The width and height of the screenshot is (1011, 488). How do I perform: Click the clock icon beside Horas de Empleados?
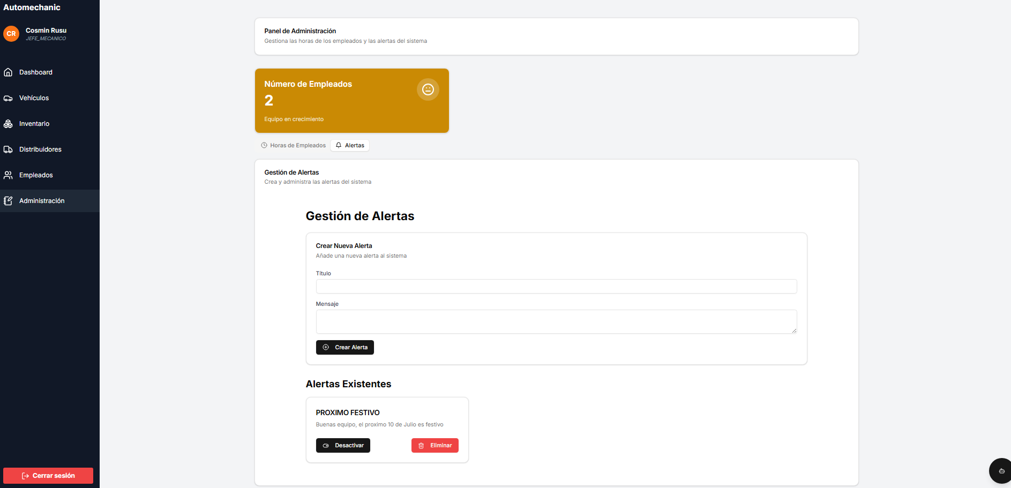pyautogui.click(x=263, y=145)
